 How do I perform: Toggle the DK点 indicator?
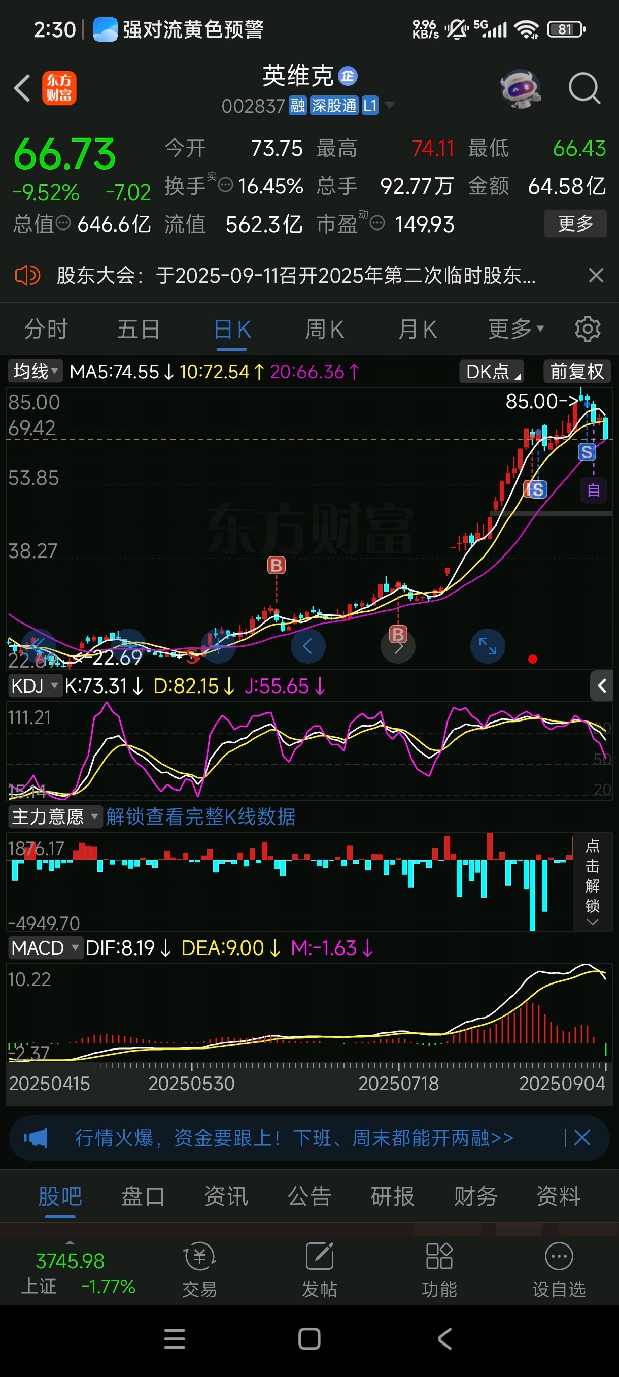pyautogui.click(x=491, y=371)
